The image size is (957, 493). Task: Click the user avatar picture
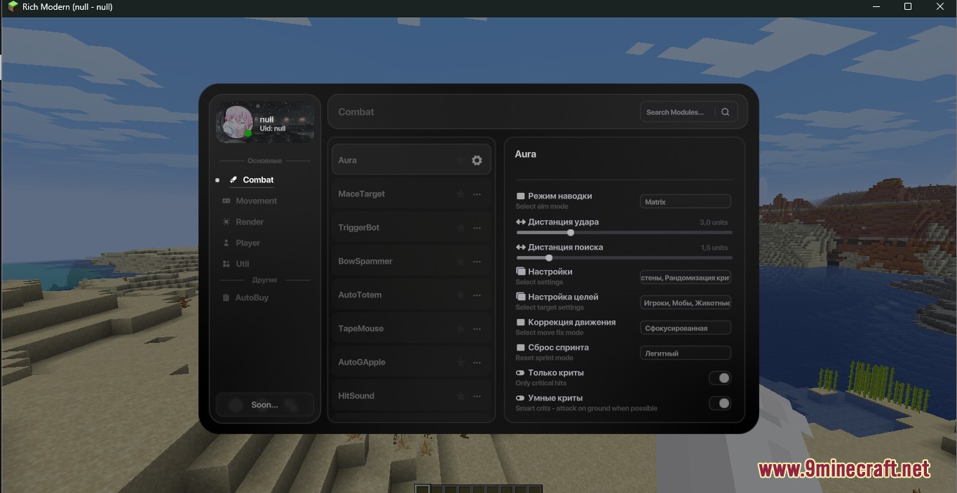236,123
